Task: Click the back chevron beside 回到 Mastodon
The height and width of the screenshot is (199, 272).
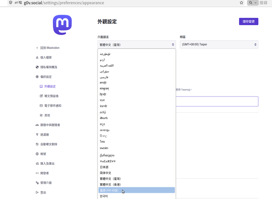Action: pyautogui.click(x=37, y=48)
